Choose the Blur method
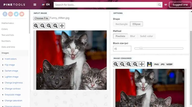The image size is (192, 107). [133, 36]
